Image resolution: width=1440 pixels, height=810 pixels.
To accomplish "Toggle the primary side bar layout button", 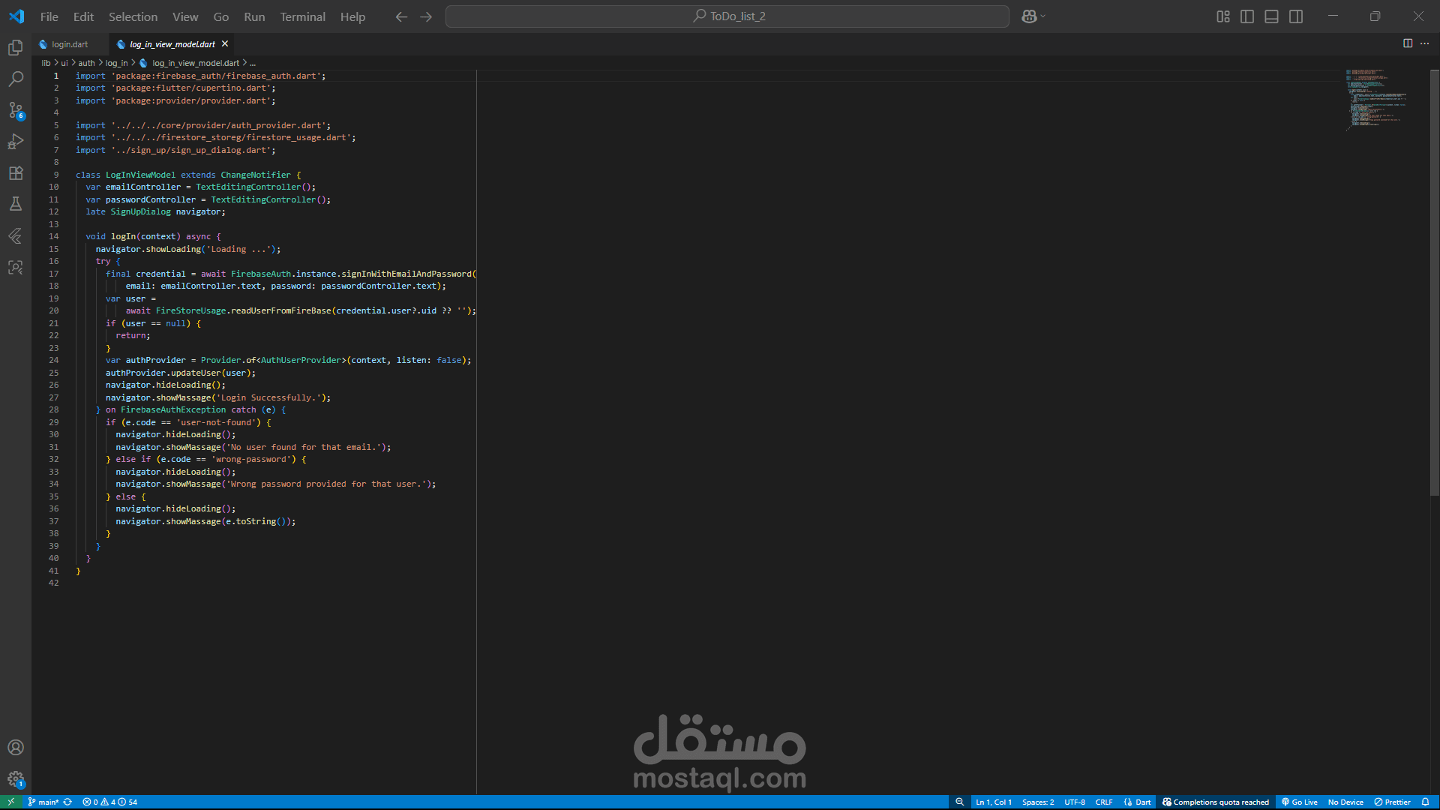I will (x=1247, y=16).
